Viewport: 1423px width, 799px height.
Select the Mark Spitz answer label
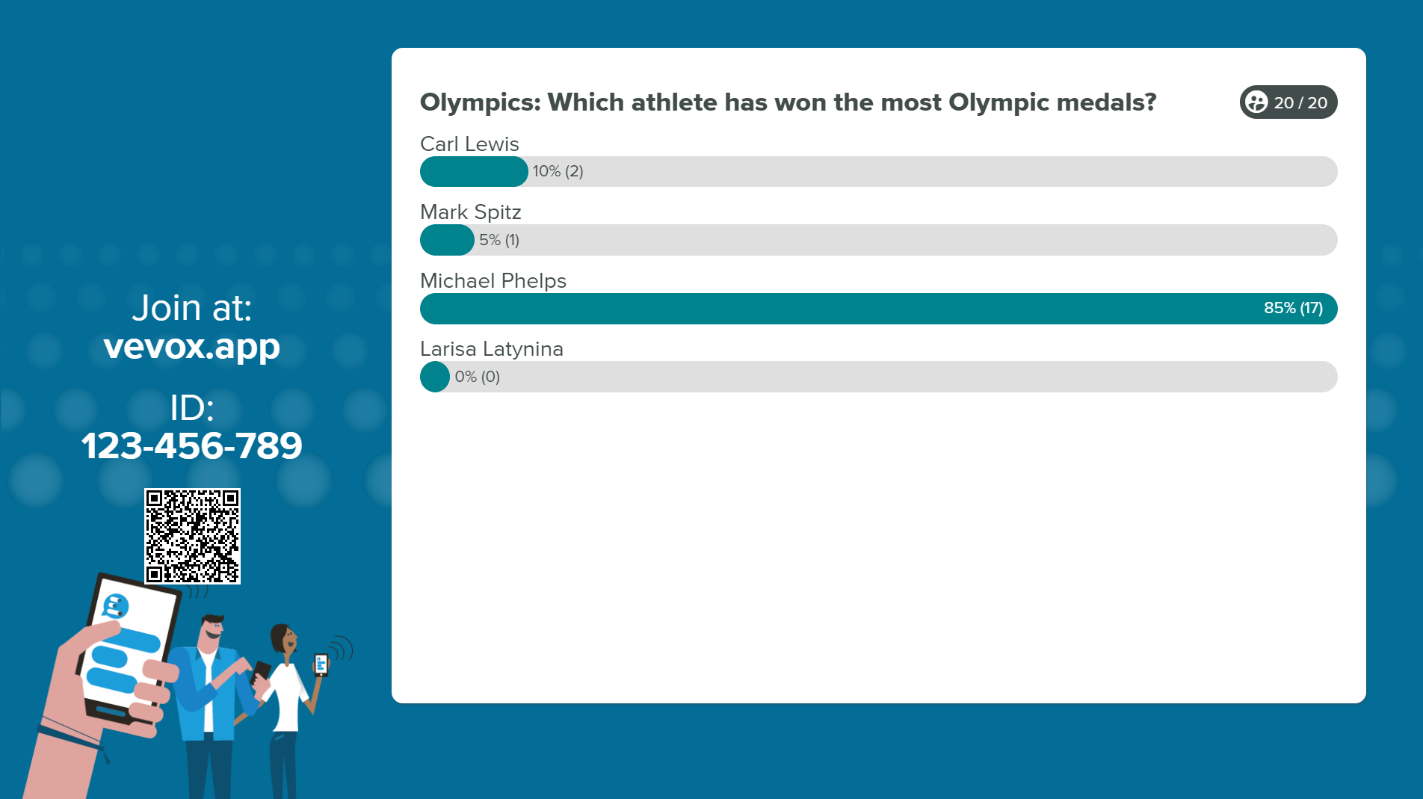(471, 212)
